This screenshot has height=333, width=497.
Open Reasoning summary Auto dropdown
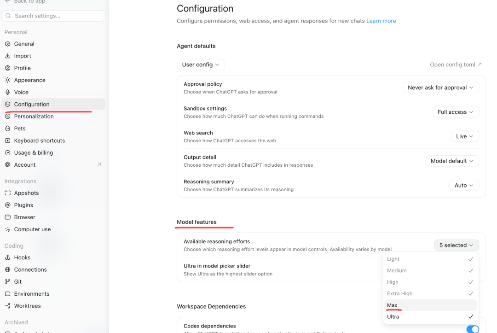click(x=464, y=185)
